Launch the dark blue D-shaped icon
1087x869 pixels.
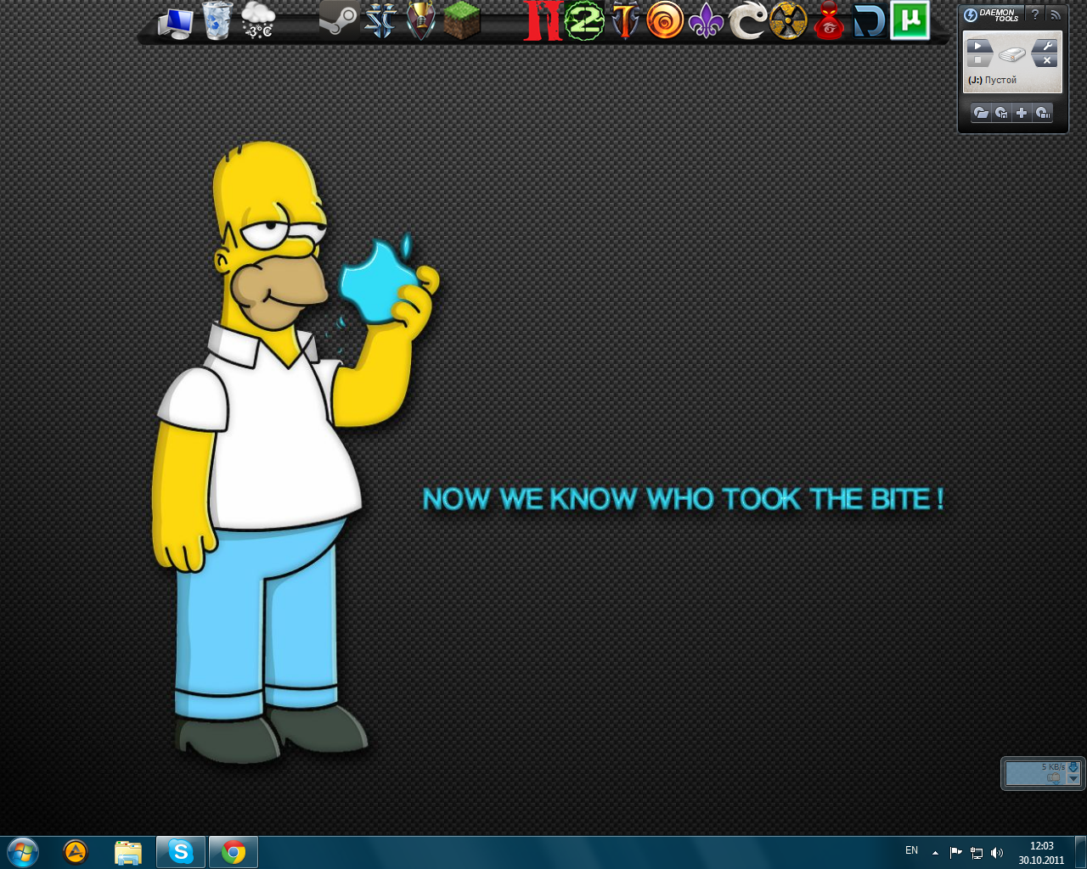[x=869, y=21]
